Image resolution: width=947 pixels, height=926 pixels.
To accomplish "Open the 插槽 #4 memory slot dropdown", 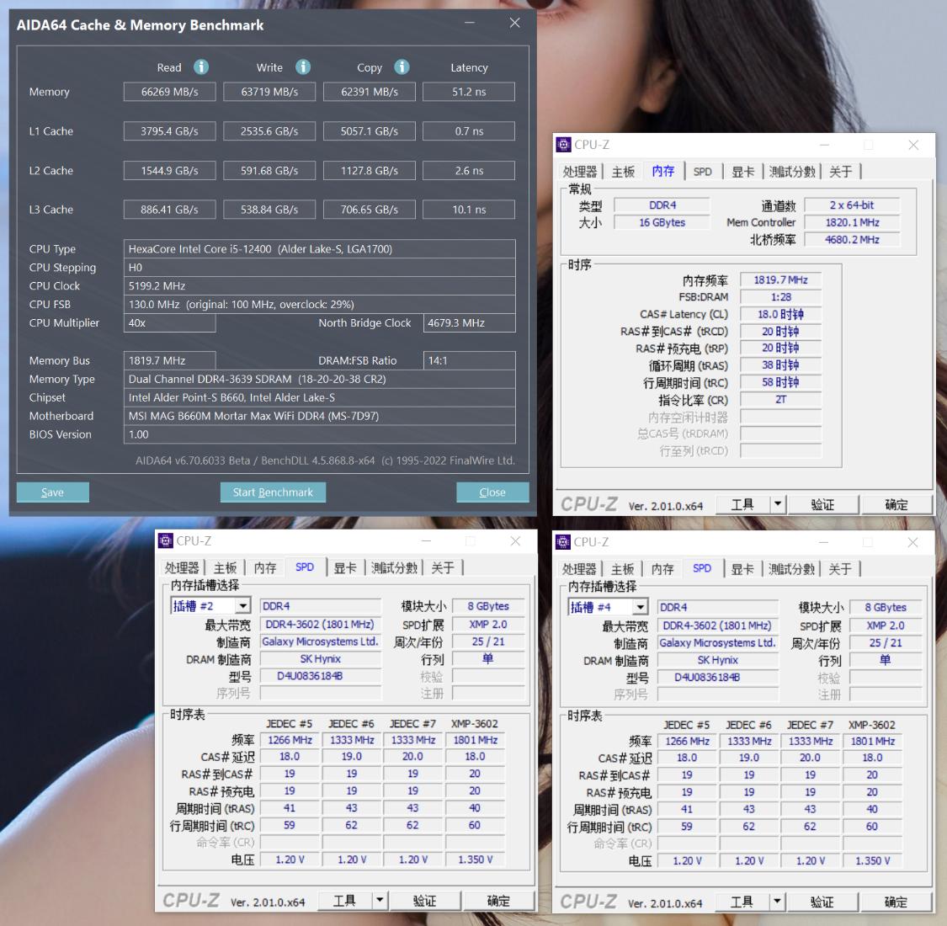I will [x=638, y=607].
